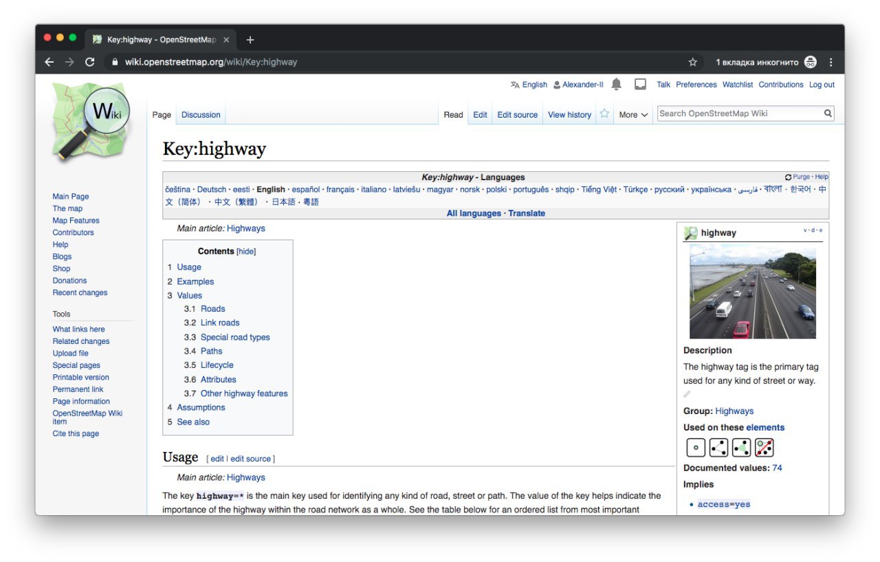Open the notices tray icon
880x562 pixels.
pyautogui.click(x=640, y=85)
